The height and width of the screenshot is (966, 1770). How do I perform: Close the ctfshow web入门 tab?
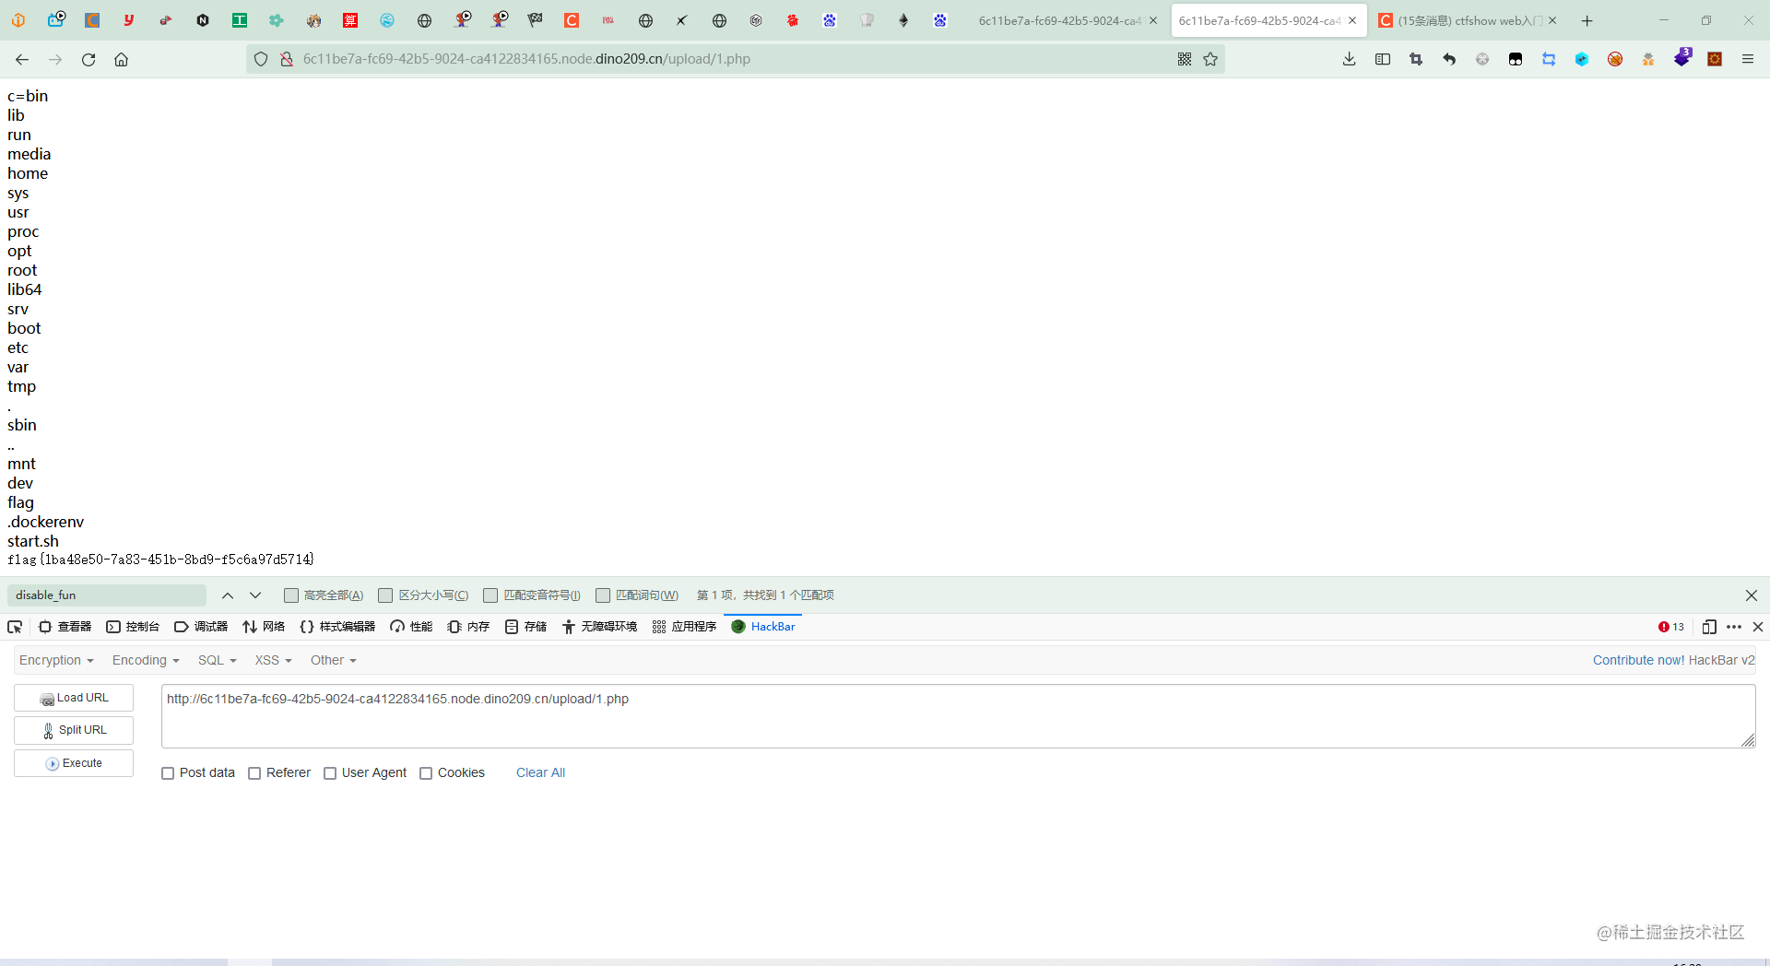(1552, 20)
